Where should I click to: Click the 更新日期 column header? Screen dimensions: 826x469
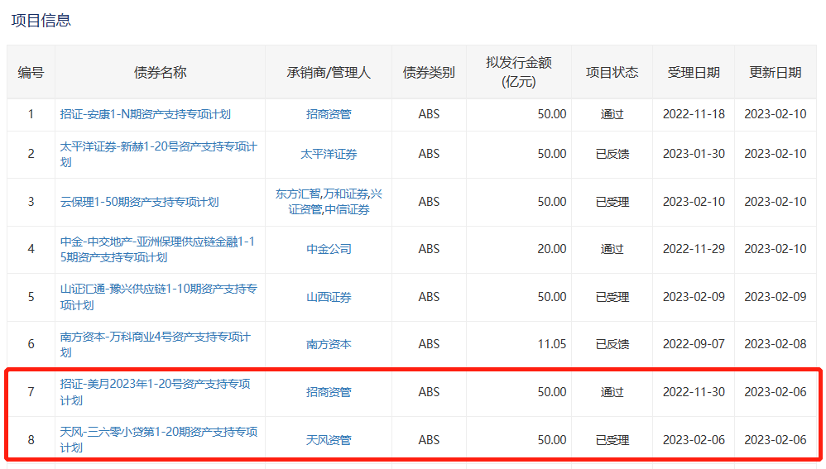(776, 73)
